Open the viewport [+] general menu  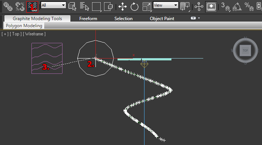(x=5, y=34)
